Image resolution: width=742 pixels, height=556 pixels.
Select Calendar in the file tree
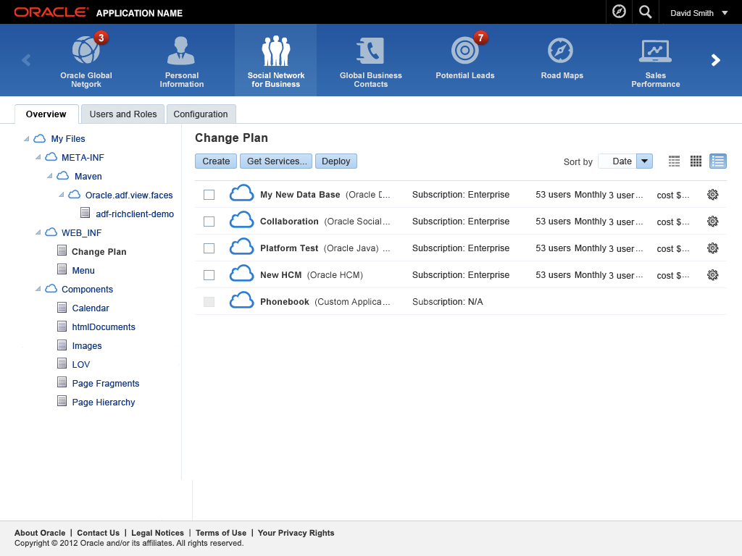(91, 308)
